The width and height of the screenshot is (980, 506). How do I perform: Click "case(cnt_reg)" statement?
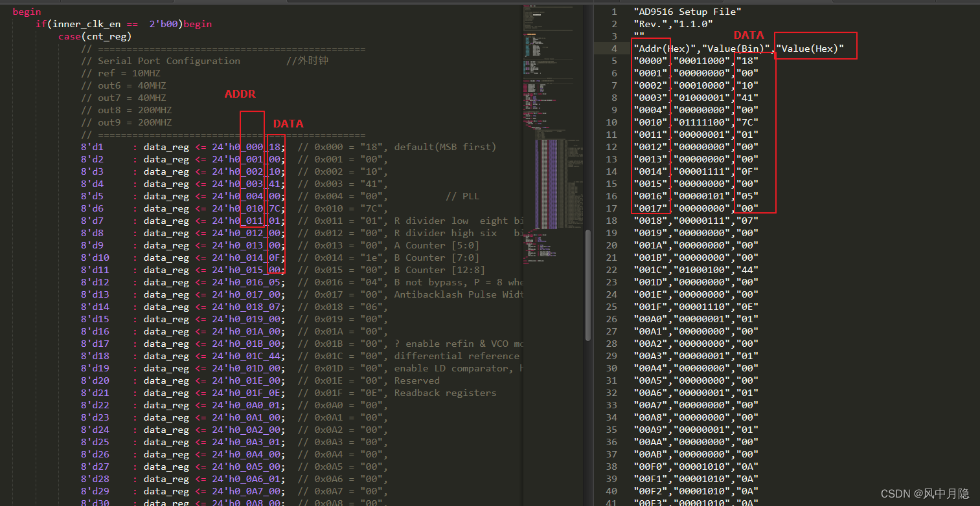click(95, 36)
